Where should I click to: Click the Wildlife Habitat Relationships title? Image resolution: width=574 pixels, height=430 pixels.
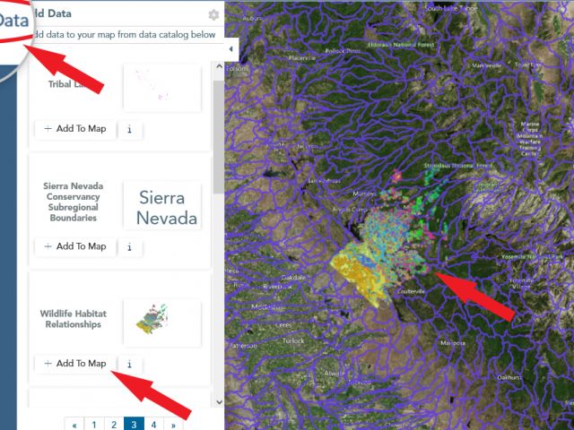pyautogui.click(x=74, y=319)
